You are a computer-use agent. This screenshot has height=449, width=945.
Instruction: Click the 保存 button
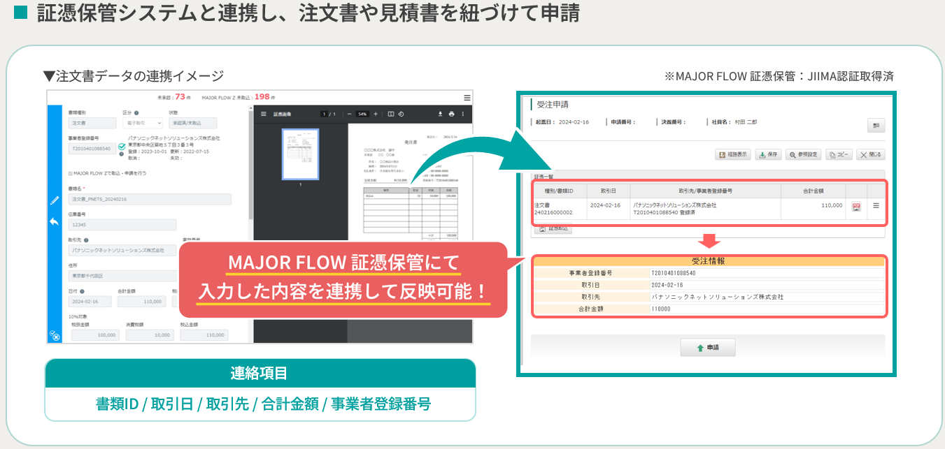pos(769,154)
